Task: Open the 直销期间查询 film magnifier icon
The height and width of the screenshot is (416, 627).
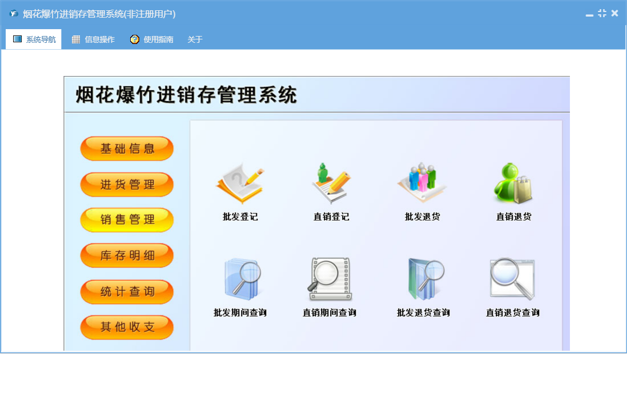Action: 330,279
